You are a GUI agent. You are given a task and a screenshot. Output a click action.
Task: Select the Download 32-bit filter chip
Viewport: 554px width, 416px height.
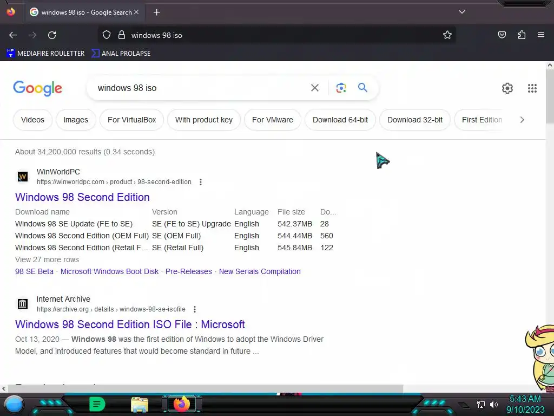415,120
